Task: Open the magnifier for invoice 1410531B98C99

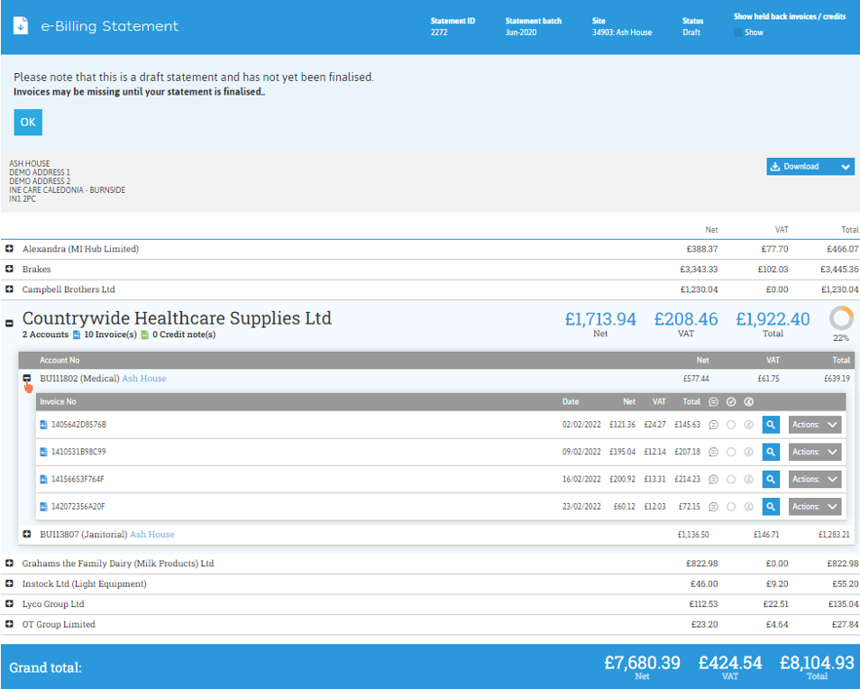Action: point(771,452)
